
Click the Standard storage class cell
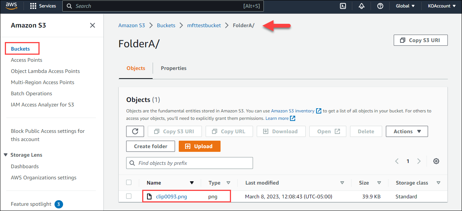(x=406, y=196)
